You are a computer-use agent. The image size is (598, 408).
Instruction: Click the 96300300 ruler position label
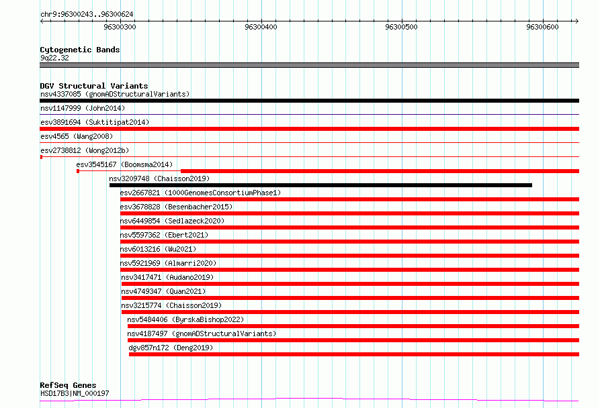tap(120, 27)
